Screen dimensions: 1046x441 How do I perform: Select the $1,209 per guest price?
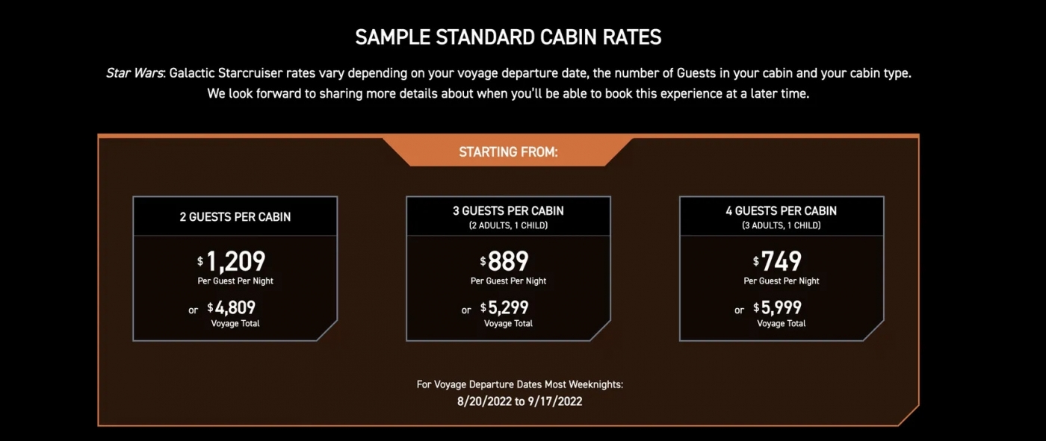click(232, 261)
